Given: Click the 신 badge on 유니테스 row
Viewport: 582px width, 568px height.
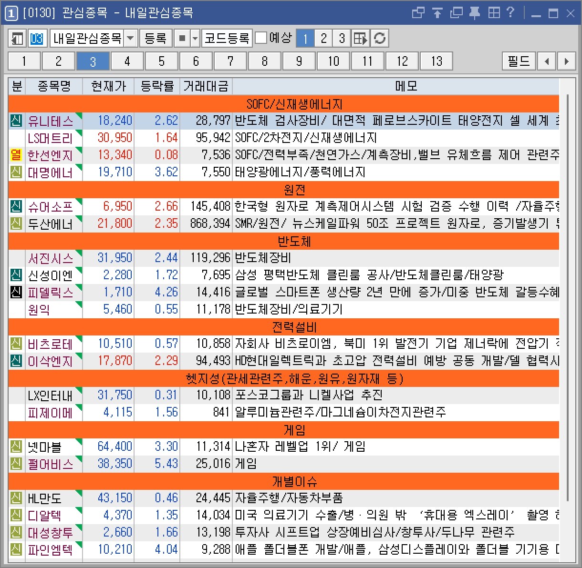Looking at the screenshot, I should [x=16, y=121].
